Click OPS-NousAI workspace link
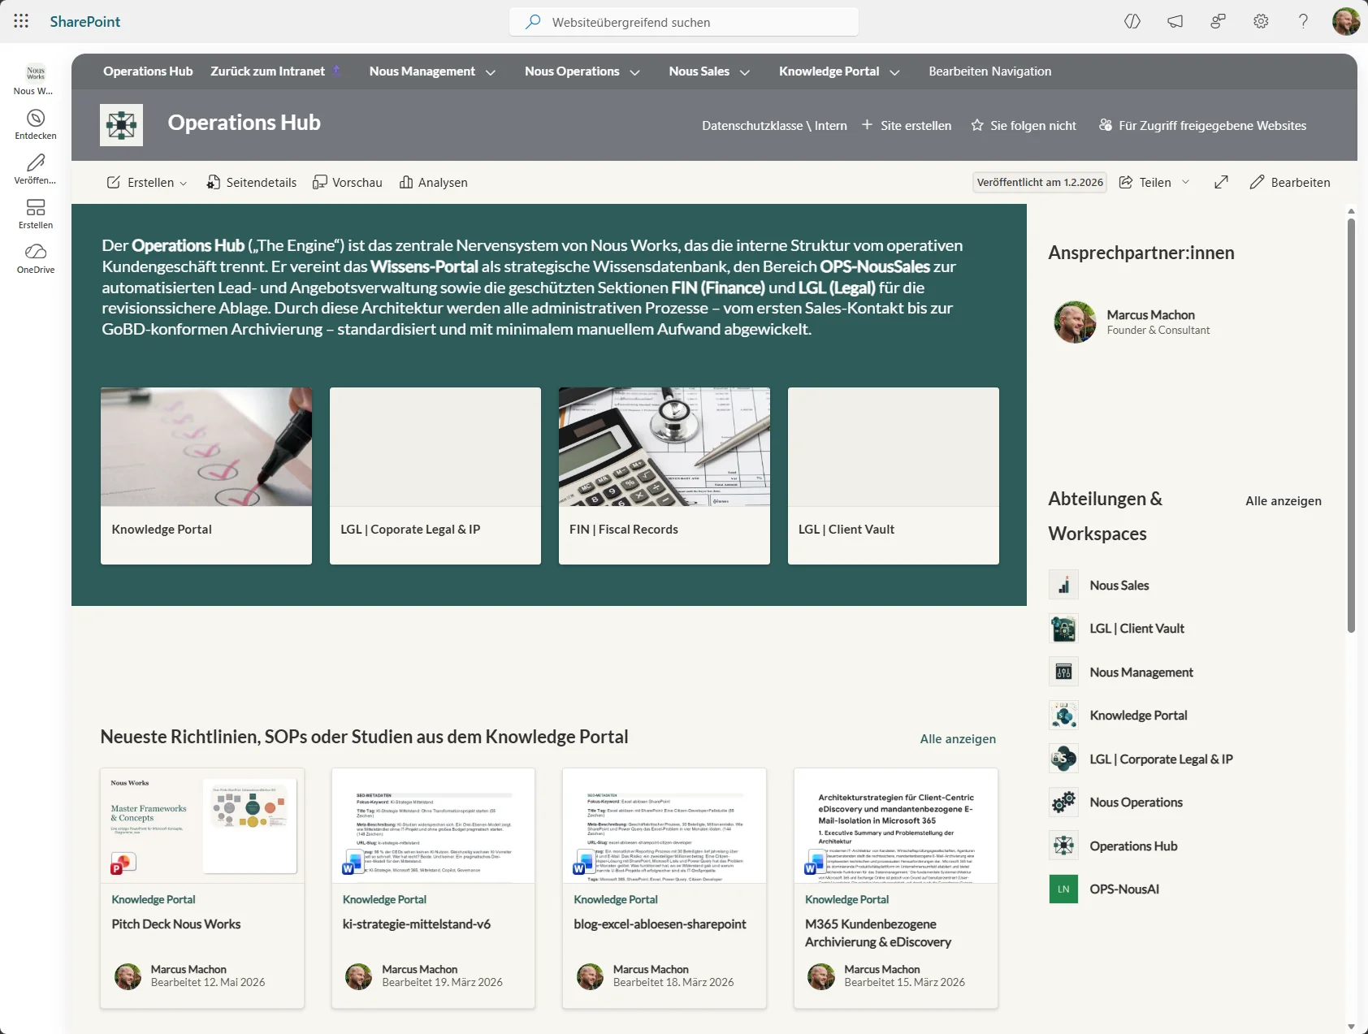Viewport: 1368px width, 1034px height. point(1124,889)
